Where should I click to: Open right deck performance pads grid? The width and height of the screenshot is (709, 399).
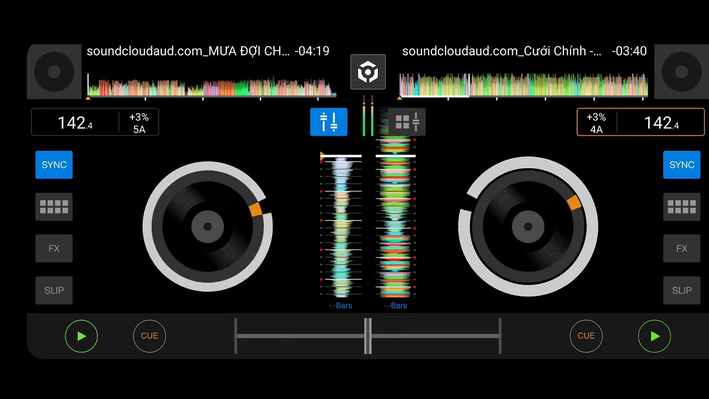tap(682, 207)
